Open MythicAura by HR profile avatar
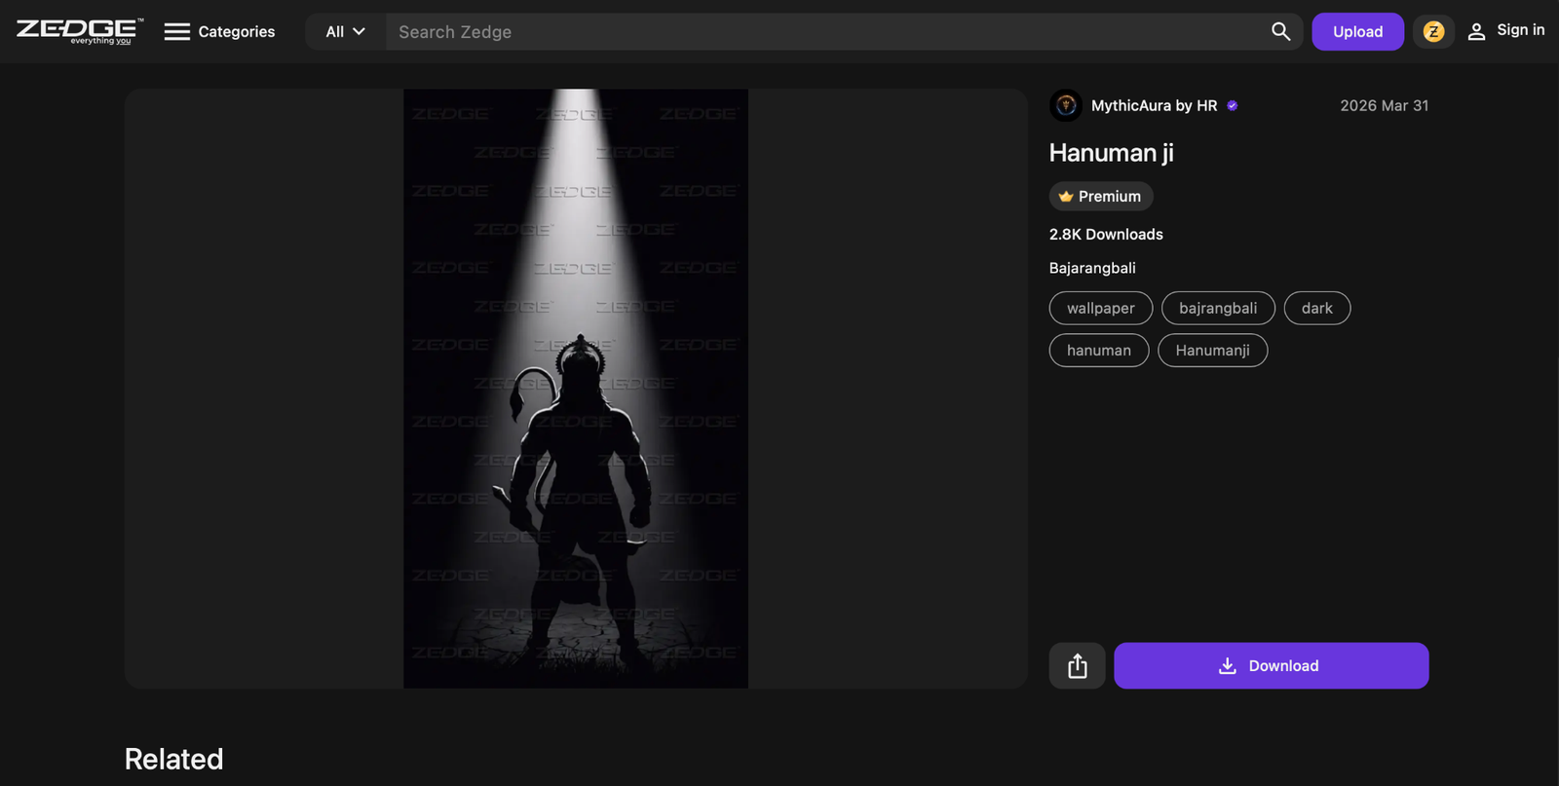The height and width of the screenshot is (786, 1559). click(x=1066, y=105)
